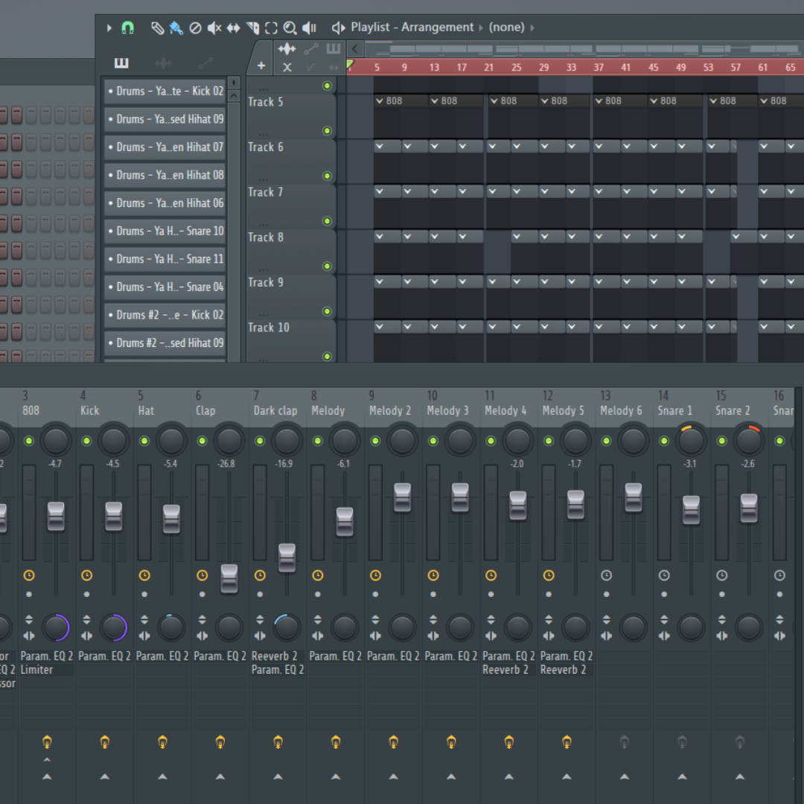Open the pattern picker piano icon
Screen dimensions: 804x804
pyautogui.click(x=121, y=63)
